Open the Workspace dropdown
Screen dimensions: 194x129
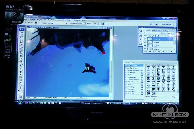[x=166, y=24]
